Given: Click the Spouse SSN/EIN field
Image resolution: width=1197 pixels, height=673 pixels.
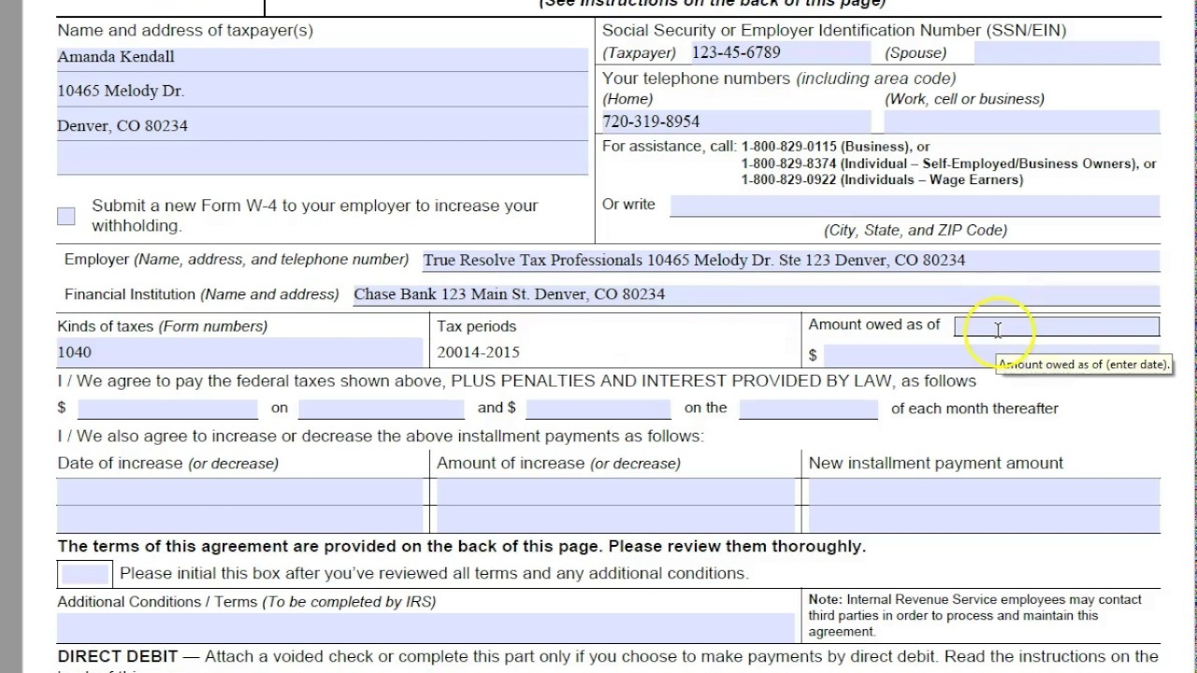Looking at the screenshot, I should 1066,52.
